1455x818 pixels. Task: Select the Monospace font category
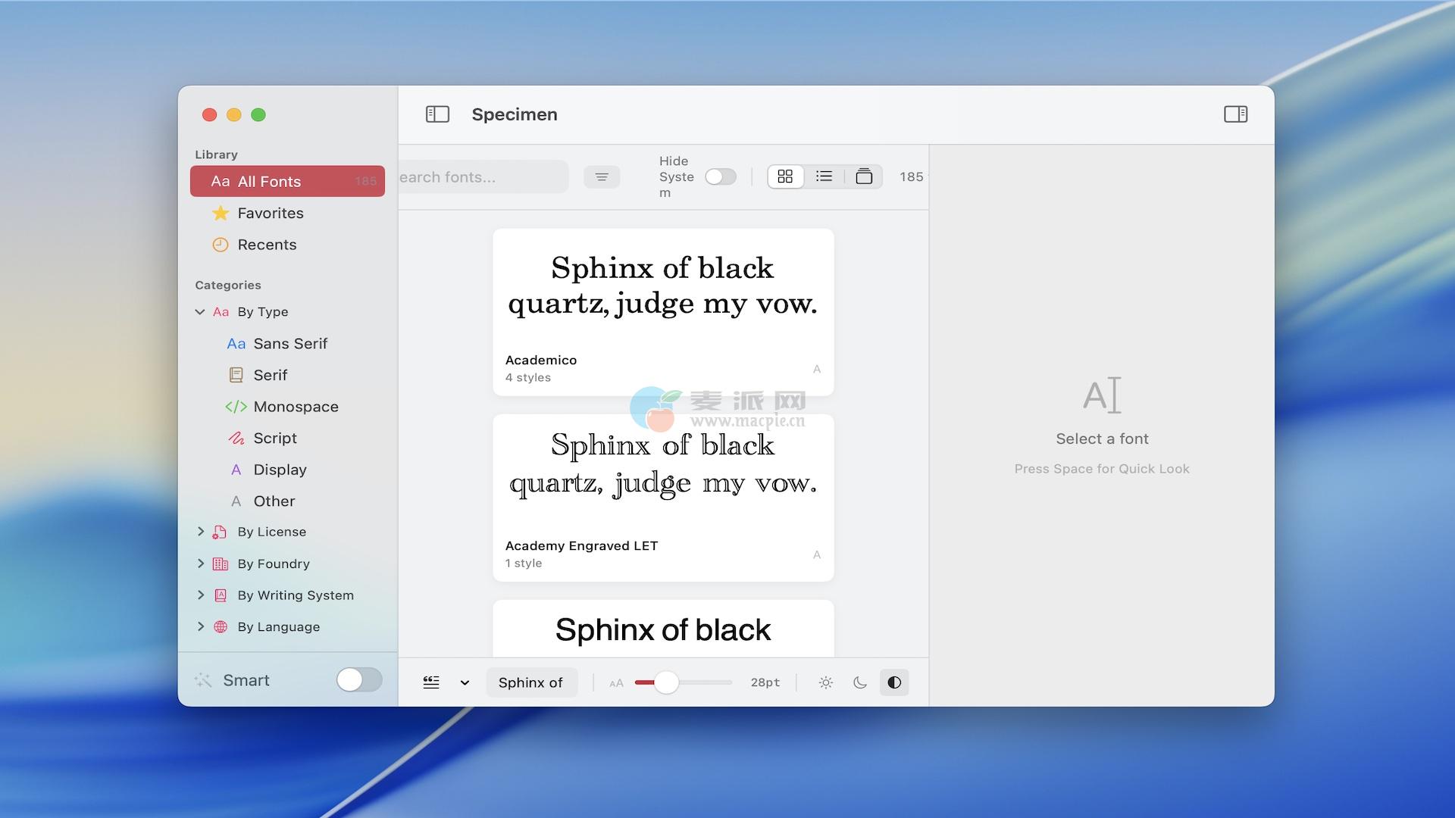(x=296, y=407)
